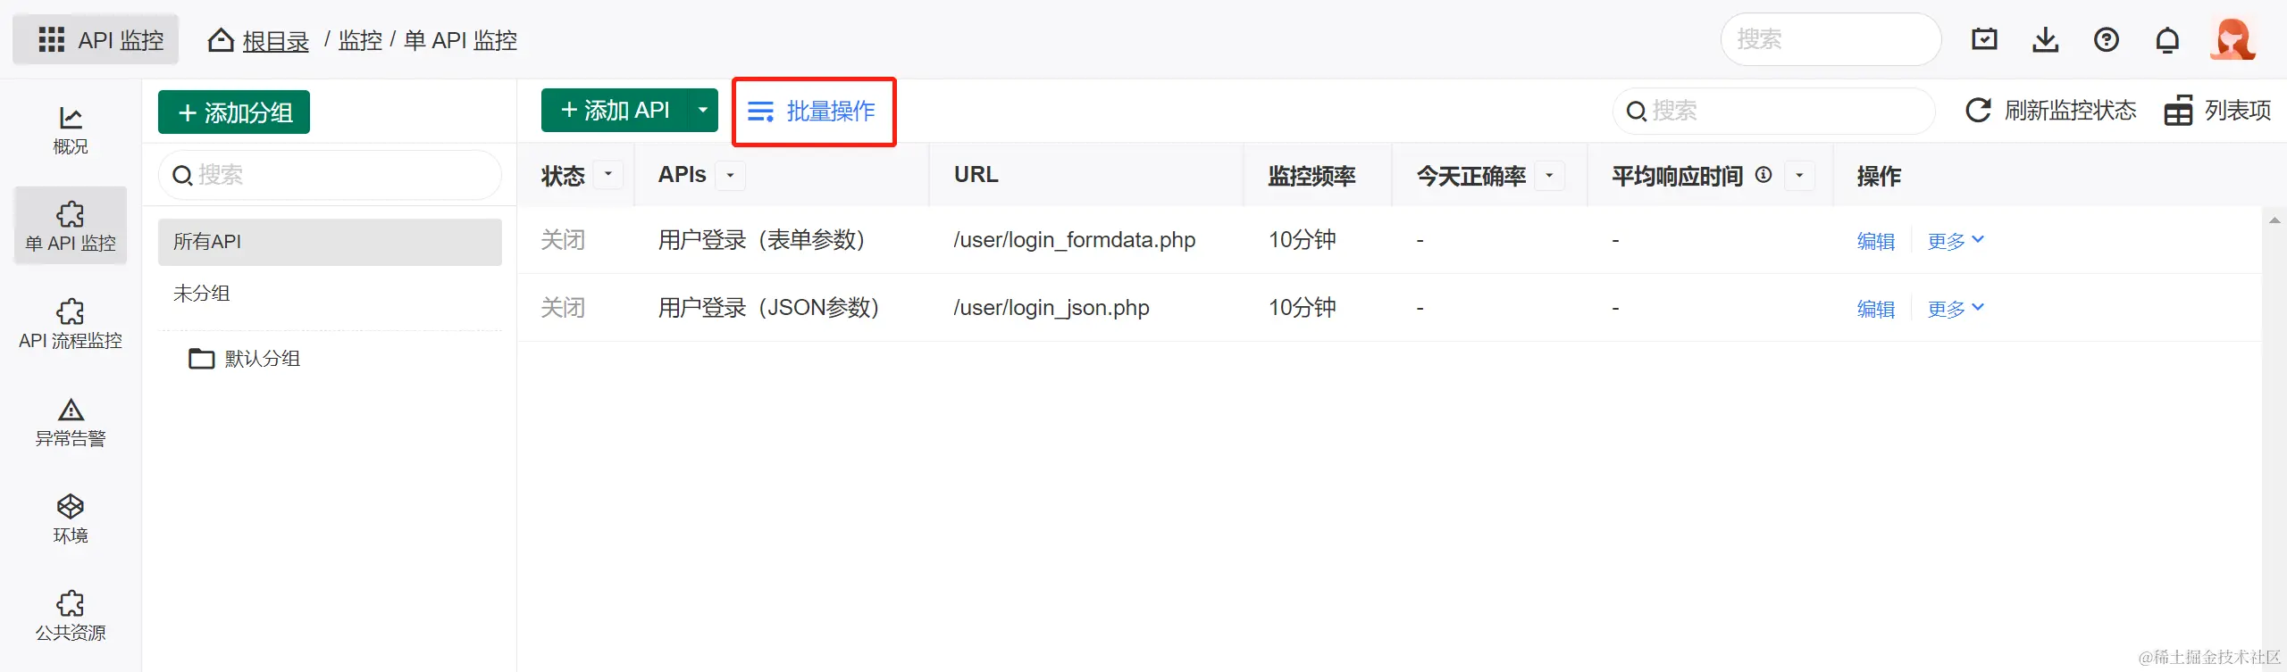
Task: Click 批量操作 button
Action: (813, 112)
